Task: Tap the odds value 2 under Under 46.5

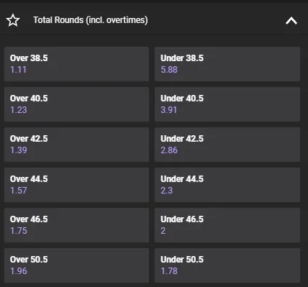Action: pos(163,231)
